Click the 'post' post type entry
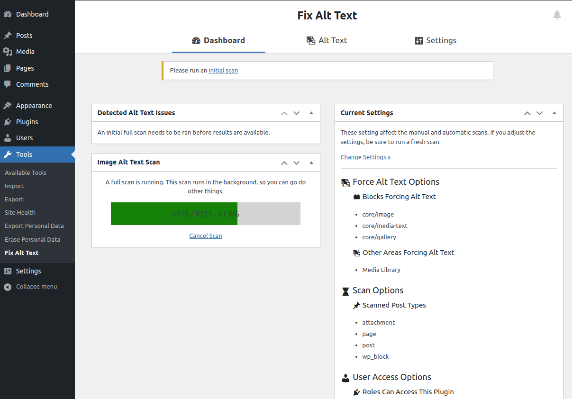 click(369, 345)
